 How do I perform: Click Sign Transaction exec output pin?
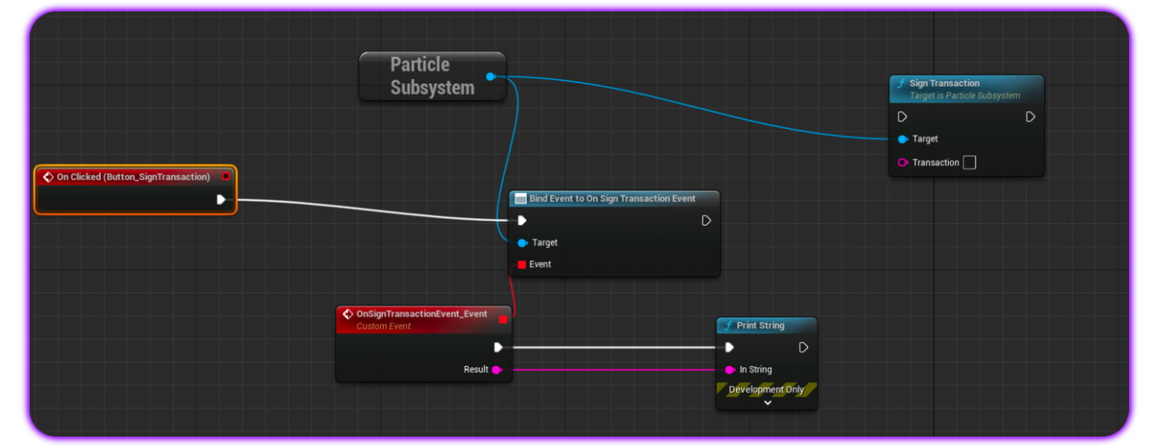coord(1031,117)
